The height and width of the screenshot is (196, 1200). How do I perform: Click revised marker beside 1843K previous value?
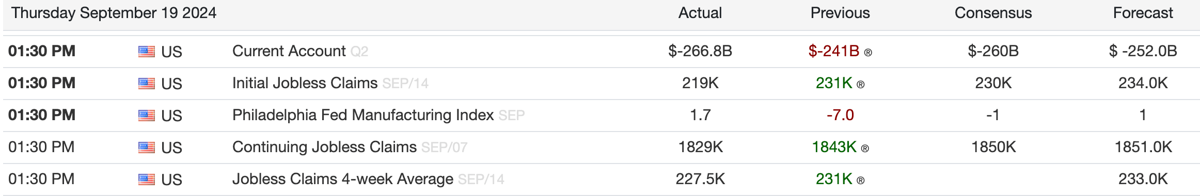865,149
